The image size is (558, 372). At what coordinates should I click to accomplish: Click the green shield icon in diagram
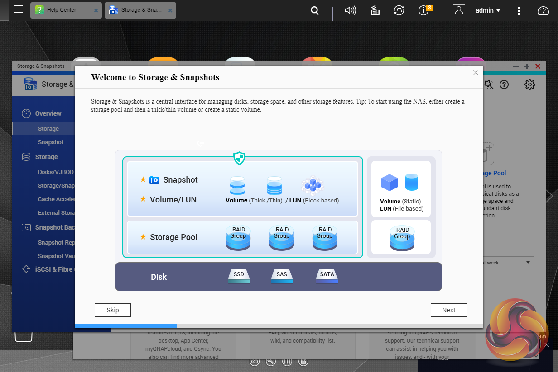pyautogui.click(x=239, y=158)
